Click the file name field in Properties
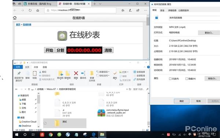Image resolution: width=220 pixels, height=138 pixels. point(194,18)
